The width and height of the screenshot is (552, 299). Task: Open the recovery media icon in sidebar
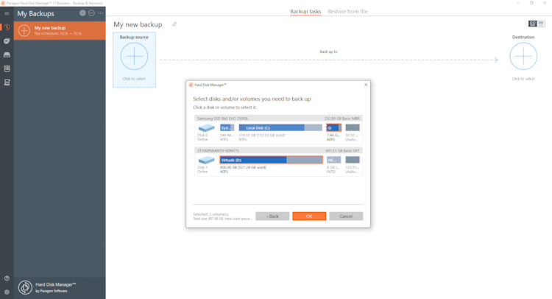[x=7, y=82]
